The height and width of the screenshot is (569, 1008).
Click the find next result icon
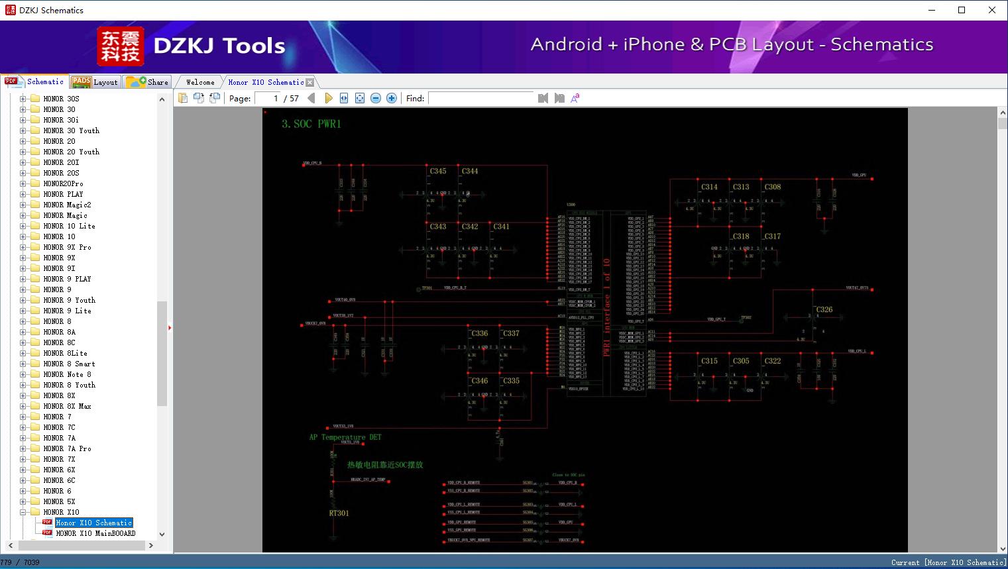pyautogui.click(x=559, y=98)
